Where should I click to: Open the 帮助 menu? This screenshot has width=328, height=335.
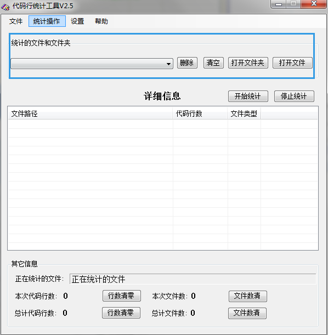click(101, 21)
